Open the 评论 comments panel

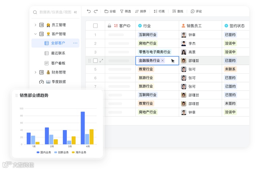tap(196, 11)
